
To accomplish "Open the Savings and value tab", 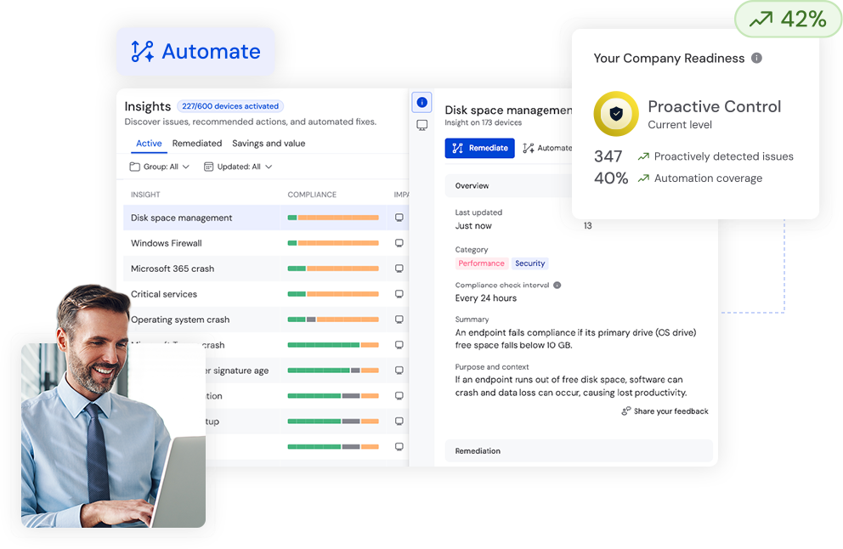I will pos(269,143).
